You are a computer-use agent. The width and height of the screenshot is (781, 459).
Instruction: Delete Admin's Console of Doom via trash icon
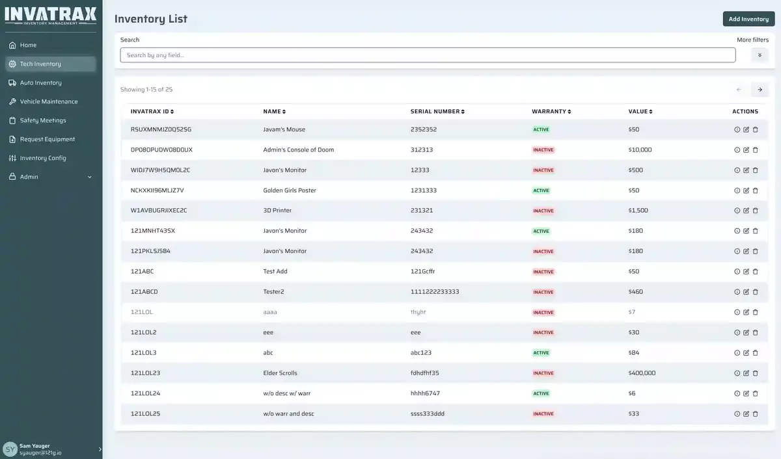click(755, 150)
